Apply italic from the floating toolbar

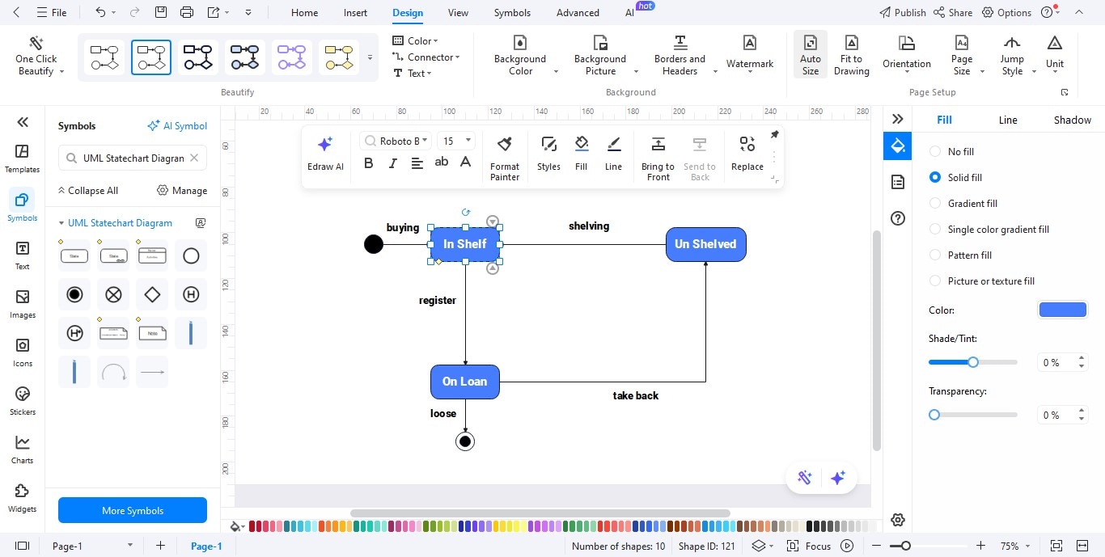[393, 163]
